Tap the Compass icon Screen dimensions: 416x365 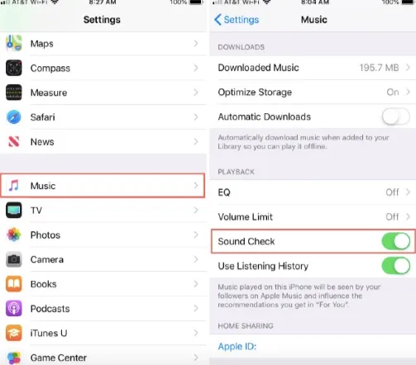(x=13, y=68)
